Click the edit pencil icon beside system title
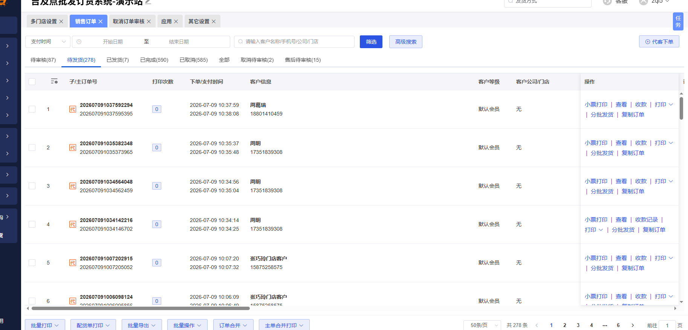Screen dimensions: 688x330 click(x=148, y=2)
